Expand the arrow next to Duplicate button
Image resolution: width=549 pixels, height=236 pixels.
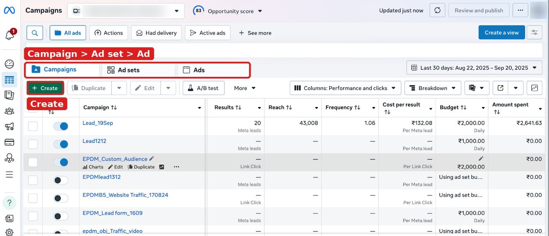pyautogui.click(x=119, y=88)
